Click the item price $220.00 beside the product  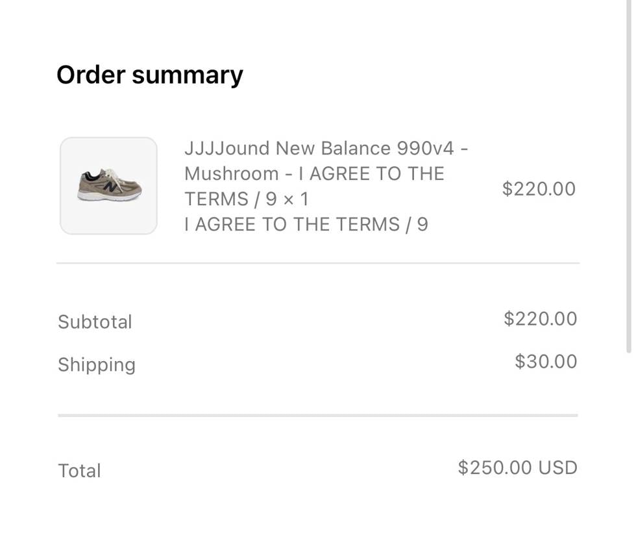tap(539, 188)
